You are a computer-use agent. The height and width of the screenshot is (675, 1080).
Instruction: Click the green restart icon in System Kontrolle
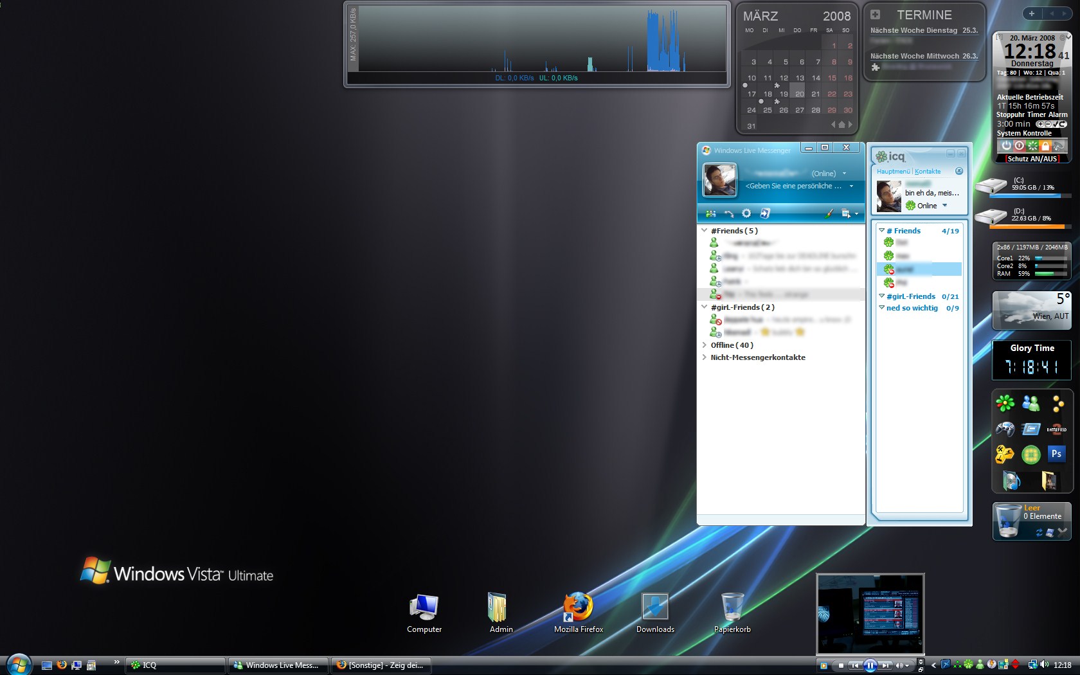(1032, 146)
